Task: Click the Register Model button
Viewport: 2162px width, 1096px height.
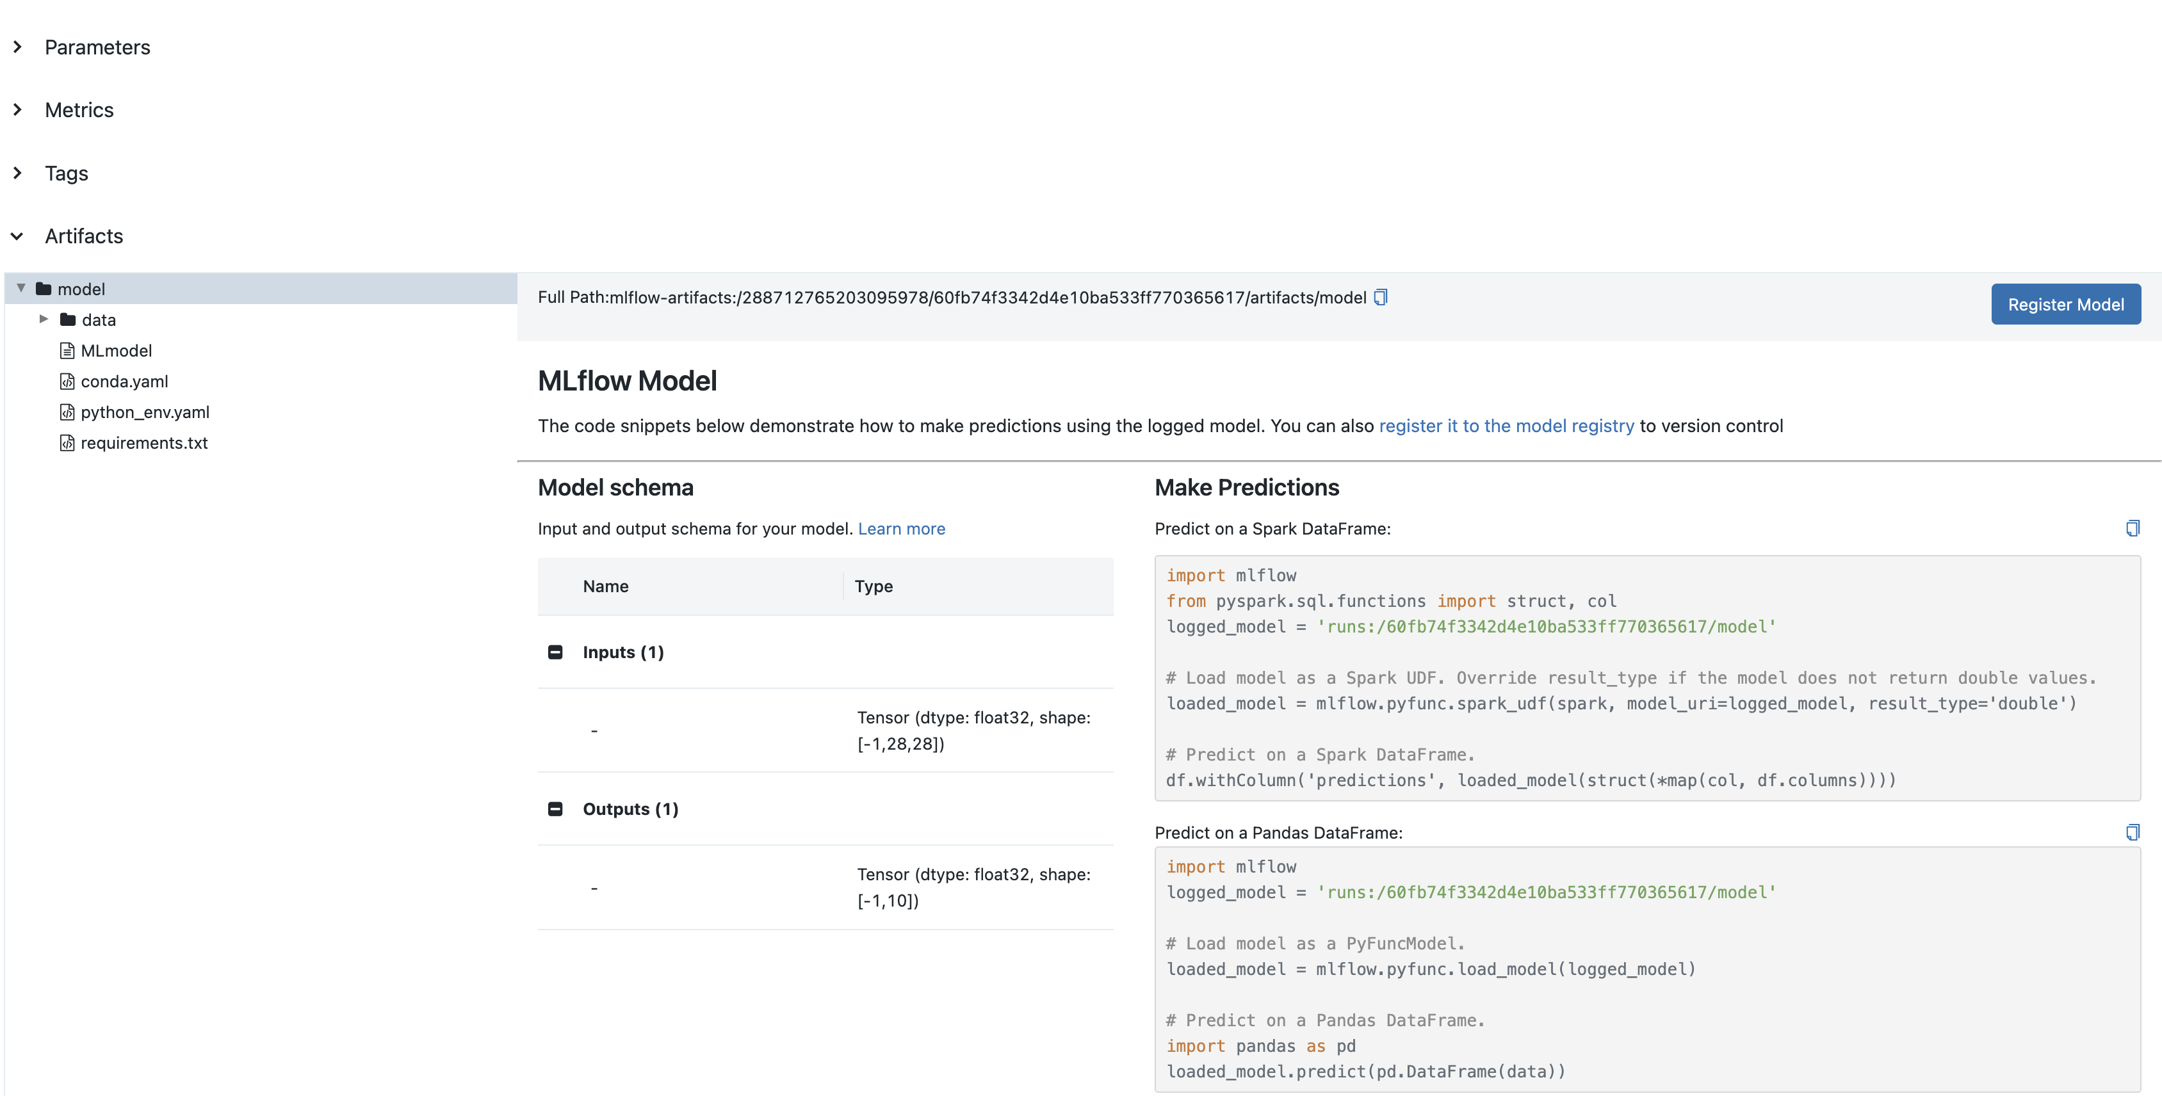Action: coord(2065,304)
